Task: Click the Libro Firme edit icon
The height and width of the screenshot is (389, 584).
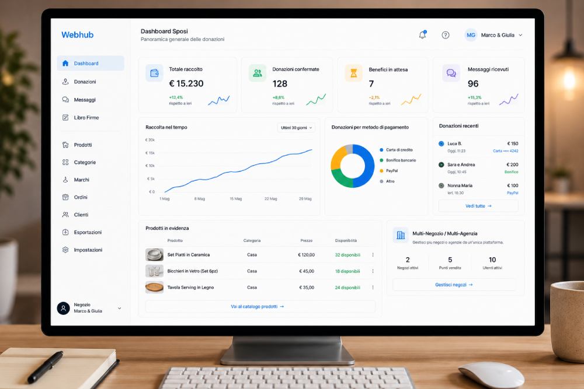Action: point(65,118)
